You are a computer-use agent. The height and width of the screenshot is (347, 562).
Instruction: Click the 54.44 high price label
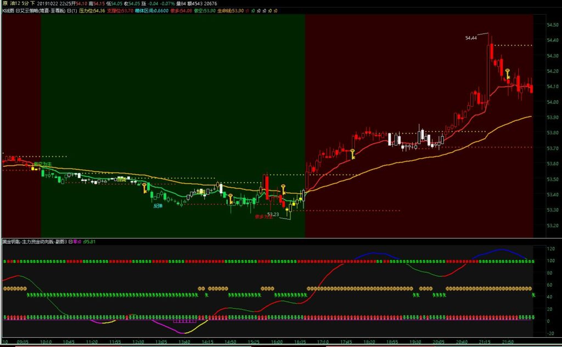[471, 38]
